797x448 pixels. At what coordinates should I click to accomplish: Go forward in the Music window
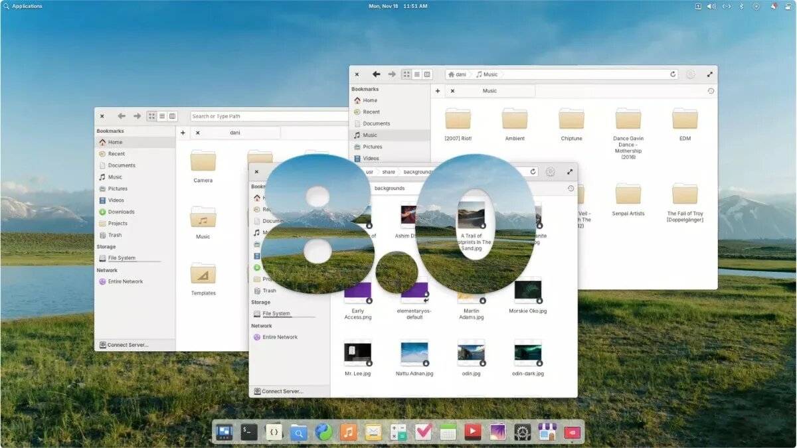click(392, 74)
